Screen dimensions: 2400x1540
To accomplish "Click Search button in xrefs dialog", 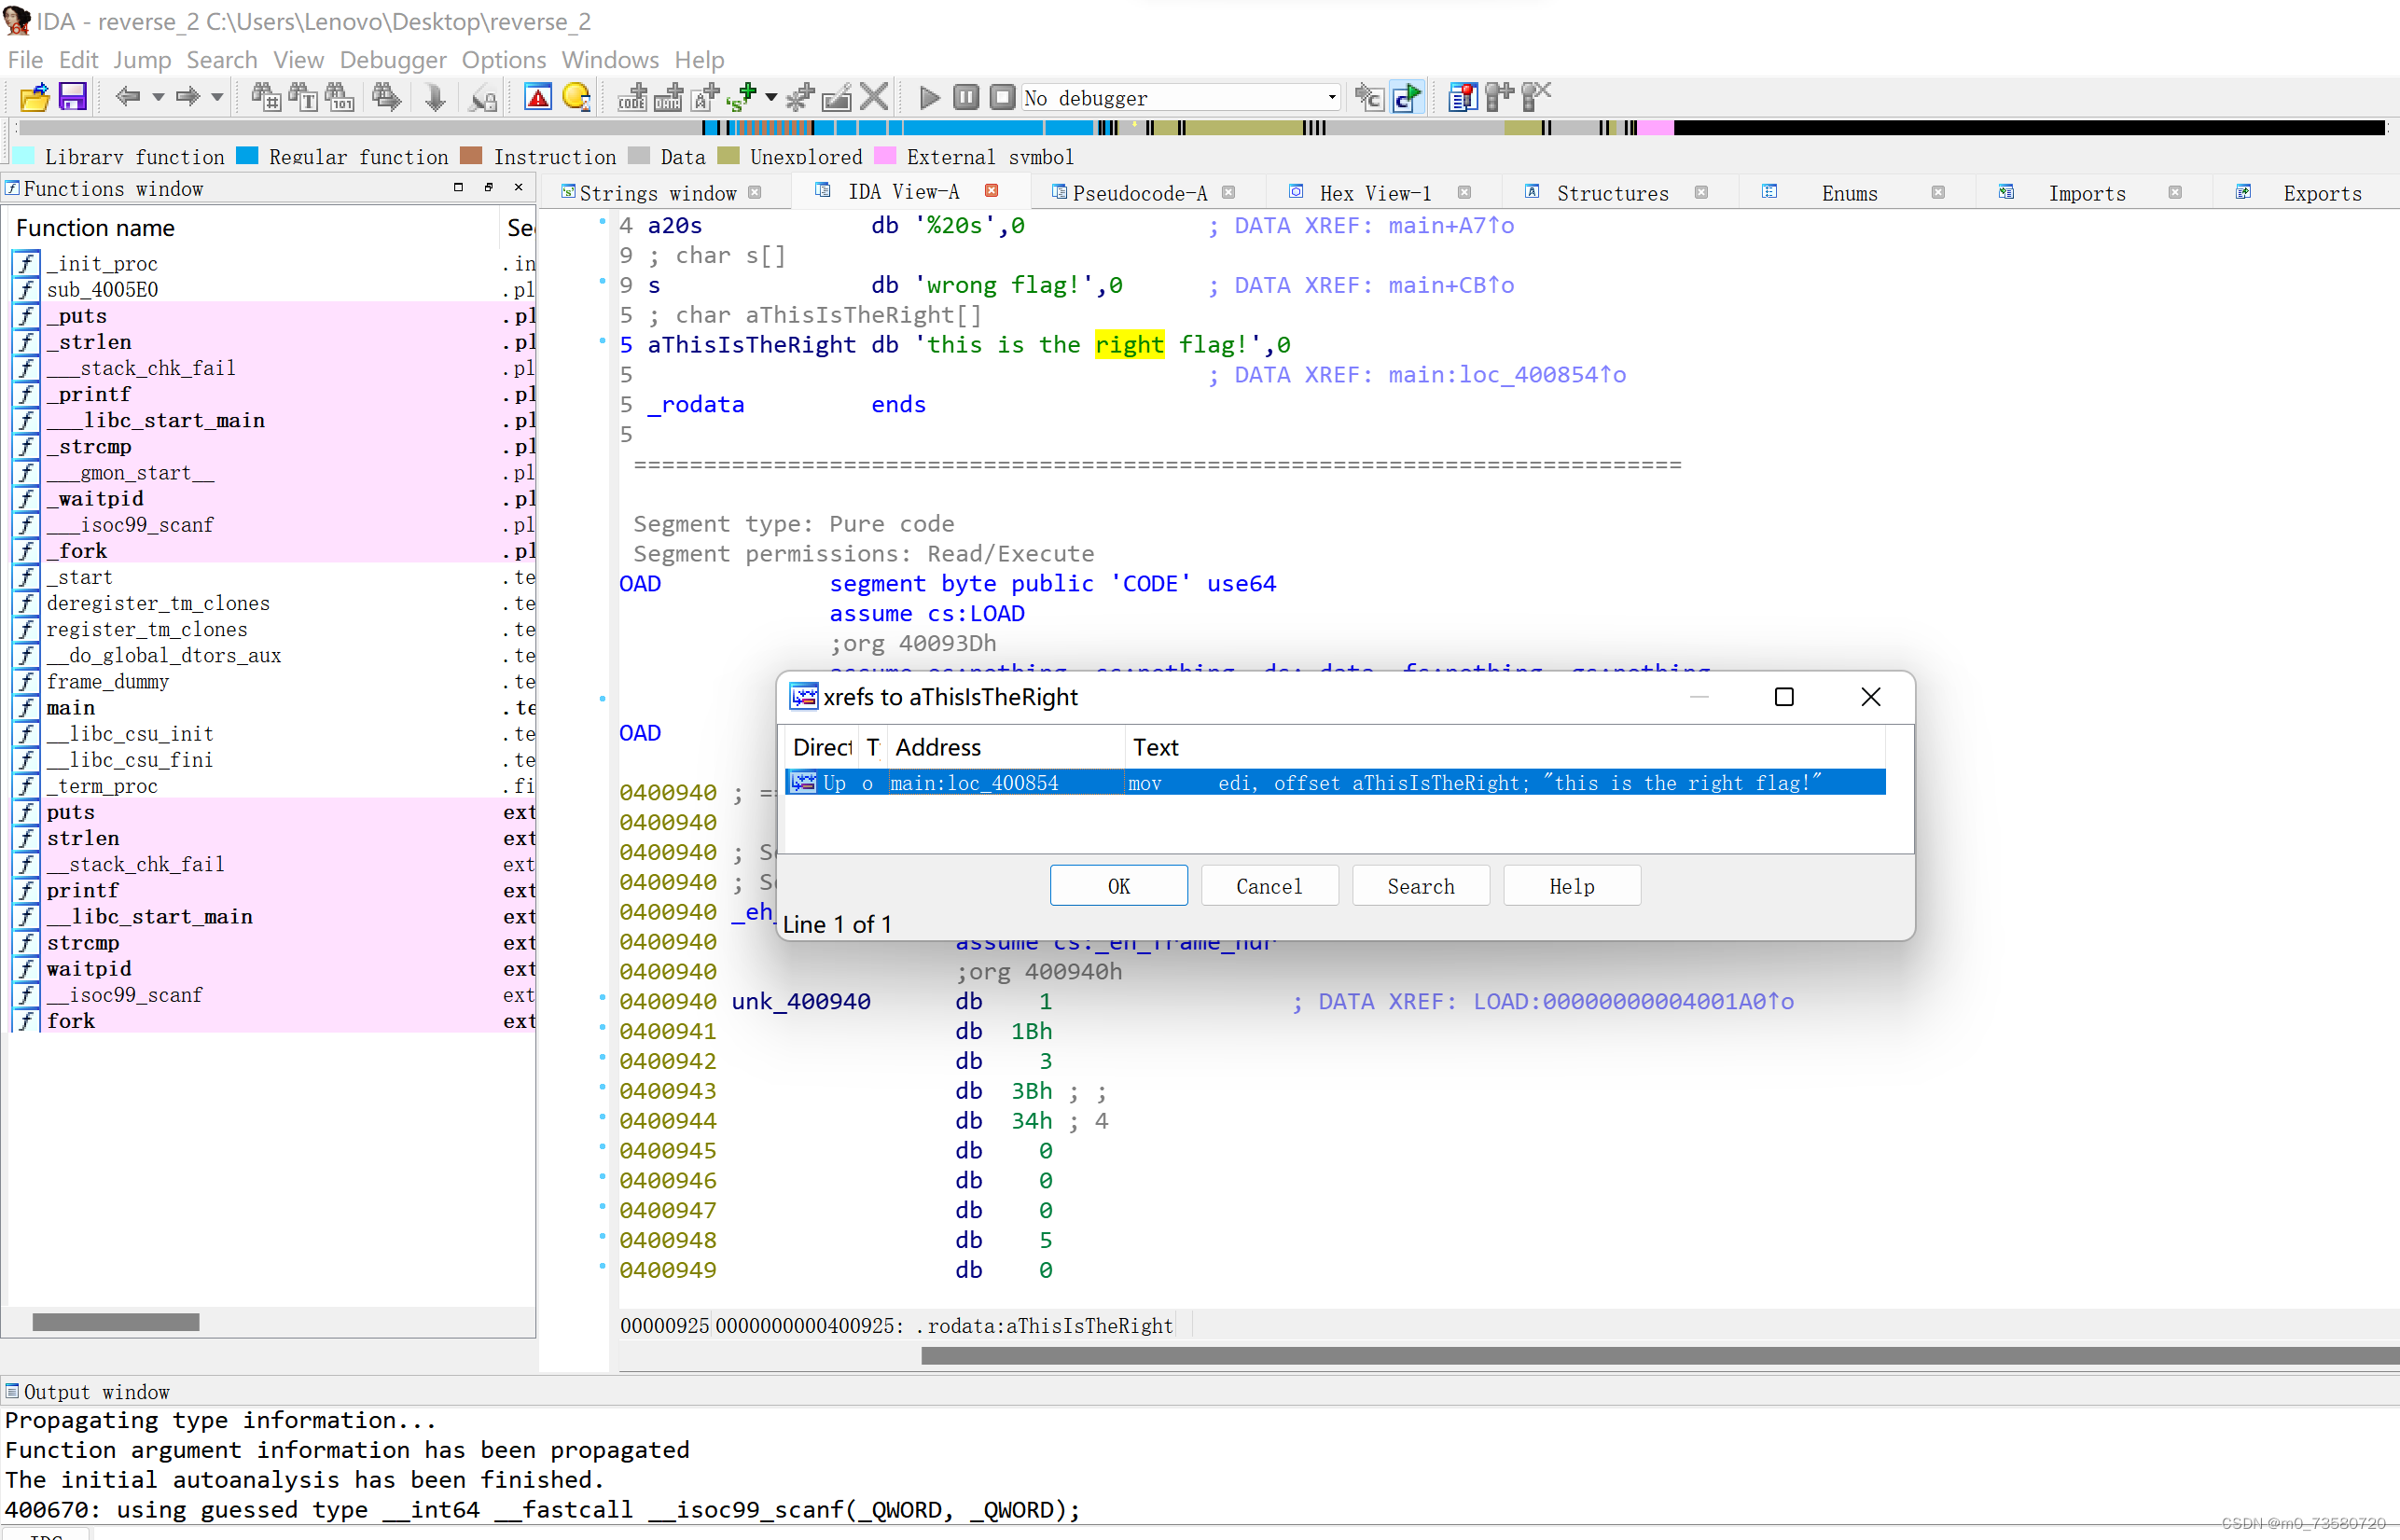I will tap(1420, 886).
